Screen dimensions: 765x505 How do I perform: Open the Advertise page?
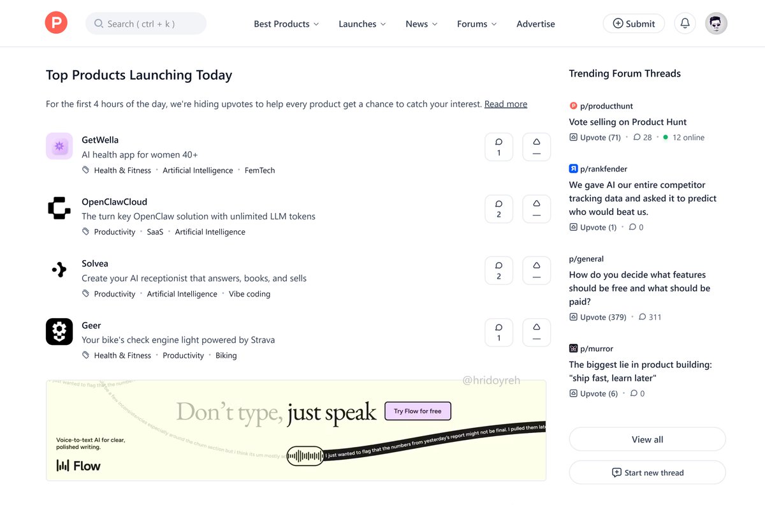(535, 24)
